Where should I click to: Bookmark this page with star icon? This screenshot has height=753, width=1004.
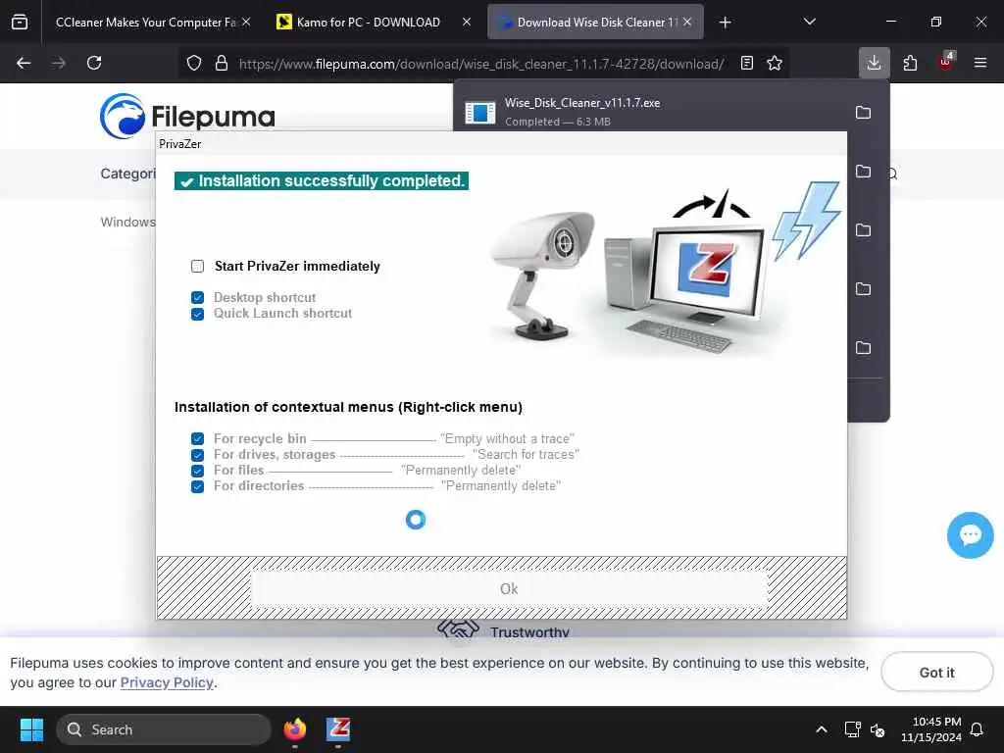tap(775, 63)
